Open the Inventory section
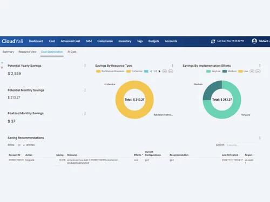This screenshot has width=270, height=202. [x=125, y=41]
